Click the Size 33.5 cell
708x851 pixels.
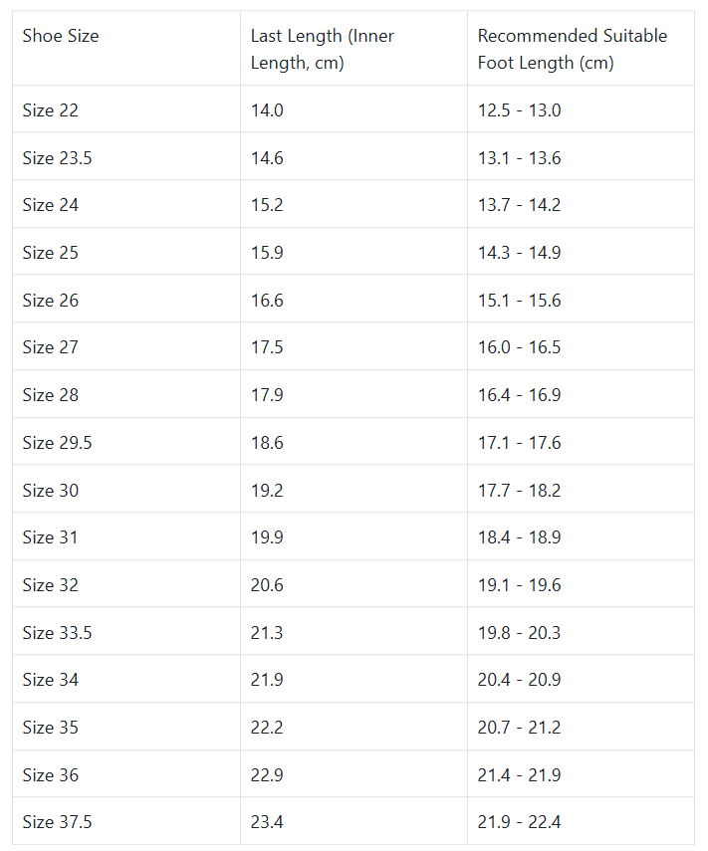[x=57, y=632]
